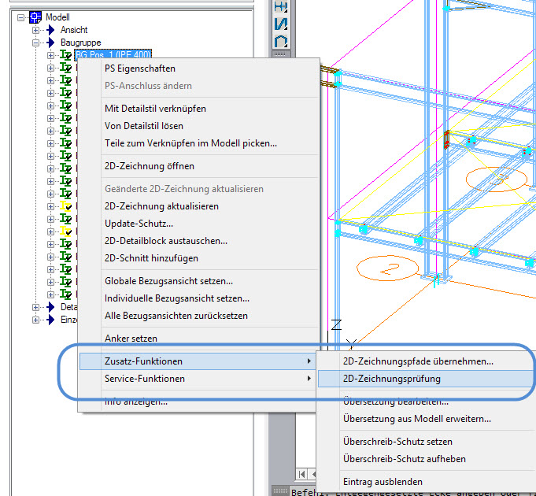Viewport: 536px width, 496px height.
Task: Choose Überschreib-Schutz setzen
Action: pyautogui.click(x=427, y=442)
